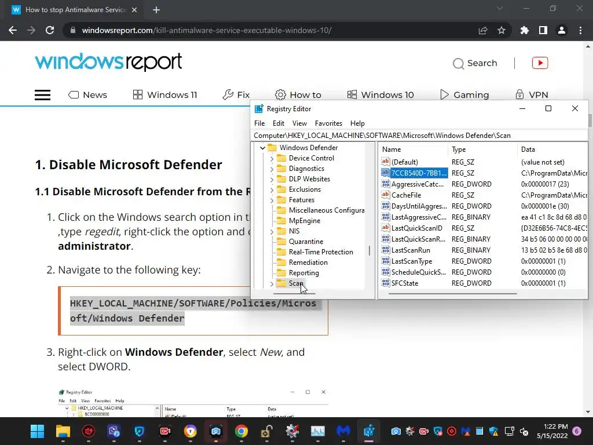Open a new browser tab
Screen dimensions: 593x445
pyautogui.click(x=156, y=10)
